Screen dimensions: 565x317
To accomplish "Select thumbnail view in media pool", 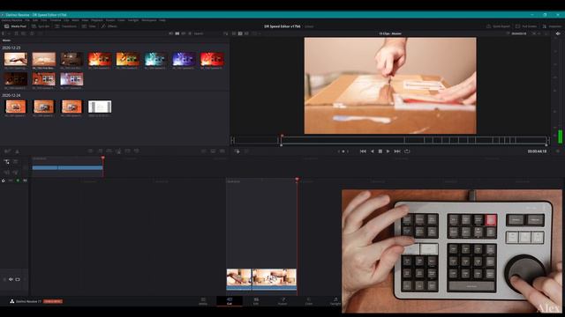I will pyautogui.click(x=177, y=33).
